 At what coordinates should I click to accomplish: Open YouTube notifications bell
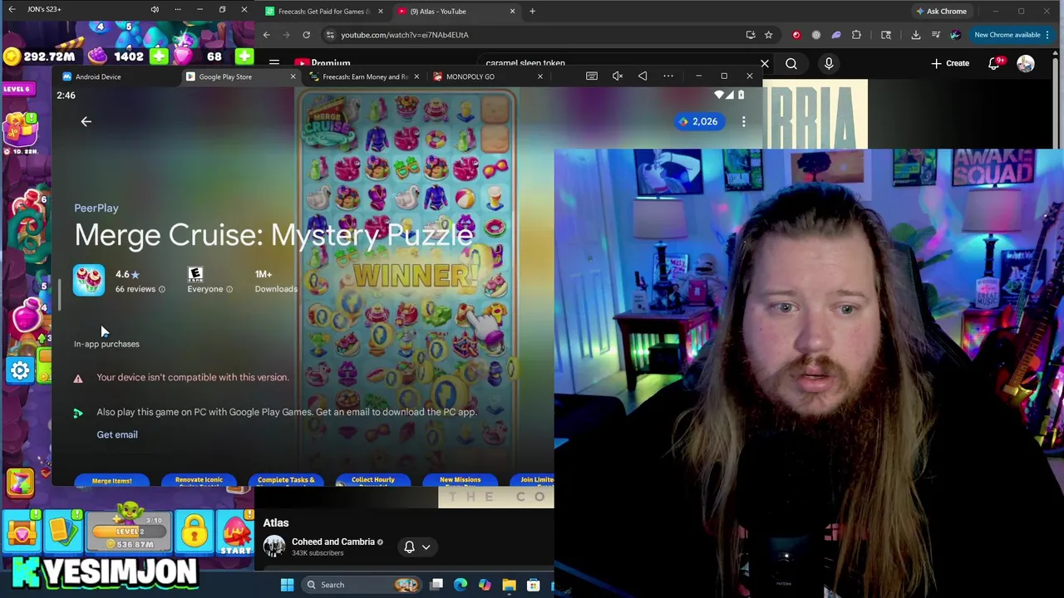click(994, 64)
